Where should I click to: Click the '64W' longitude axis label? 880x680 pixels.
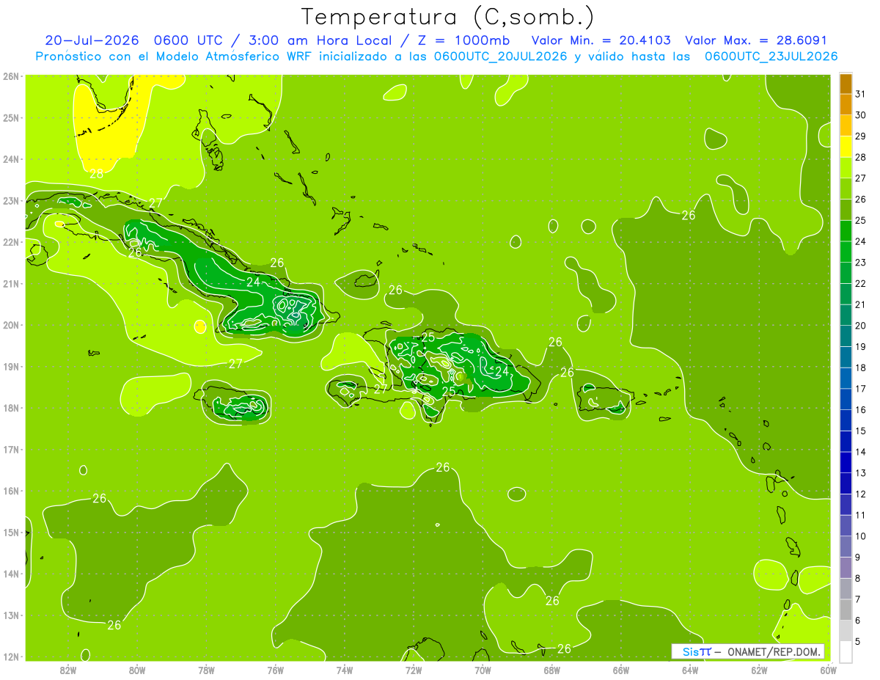point(690,670)
